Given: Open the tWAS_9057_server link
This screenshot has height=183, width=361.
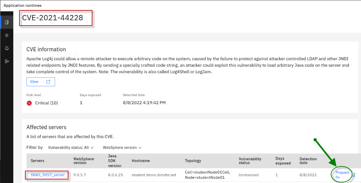Looking at the screenshot, I should [x=48, y=175].
